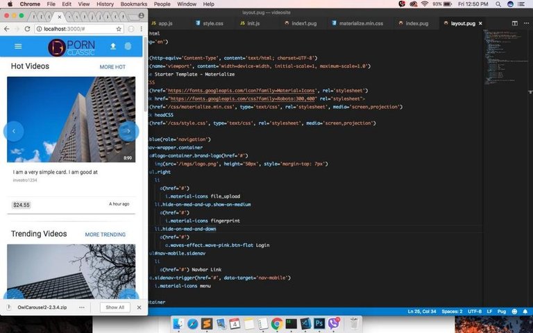This screenshot has height=333, width=533.
Task: Open the File menu
Action: (51, 4)
